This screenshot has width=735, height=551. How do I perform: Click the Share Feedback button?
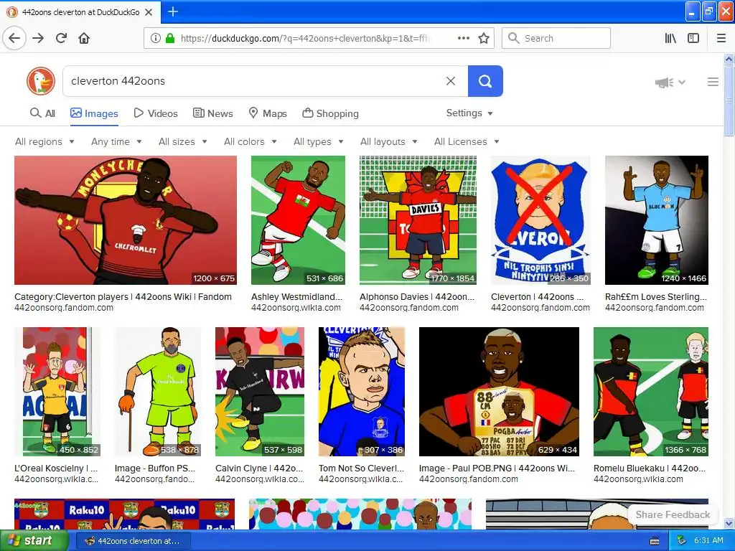coord(673,514)
